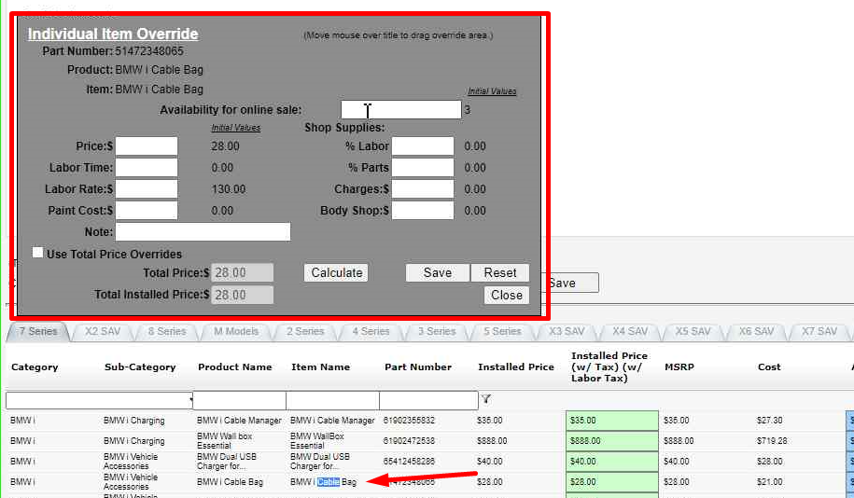
Task: Switch to the 4 Series tab
Action: 371,331
